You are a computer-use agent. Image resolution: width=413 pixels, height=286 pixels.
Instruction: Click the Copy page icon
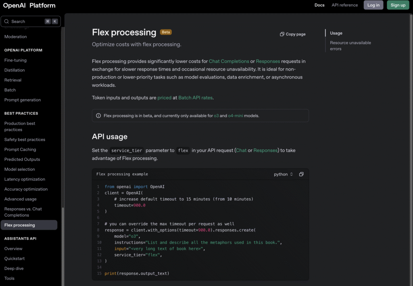coord(282,34)
